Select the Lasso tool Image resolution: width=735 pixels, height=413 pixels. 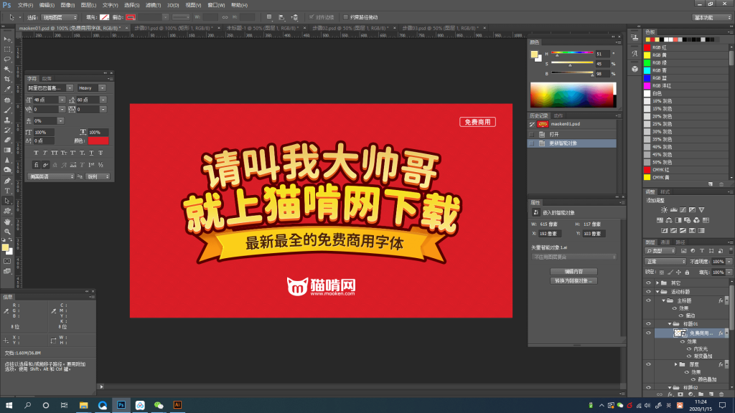(x=7, y=59)
